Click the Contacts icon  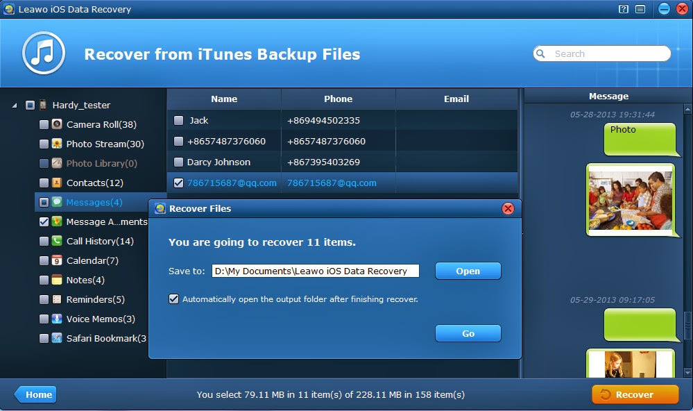pos(55,183)
